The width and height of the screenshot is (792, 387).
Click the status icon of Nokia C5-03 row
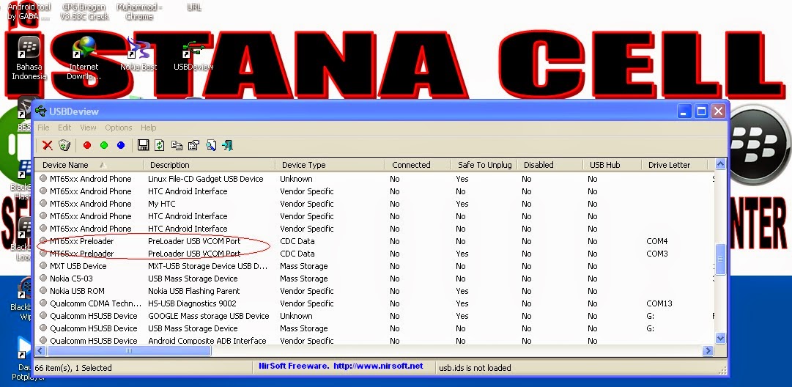[43, 279]
